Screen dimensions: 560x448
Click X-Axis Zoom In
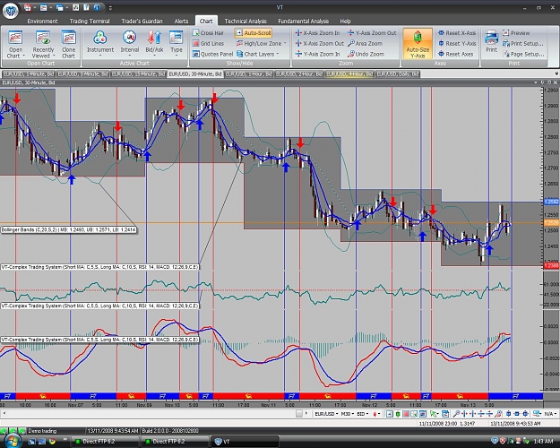click(317, 33)
